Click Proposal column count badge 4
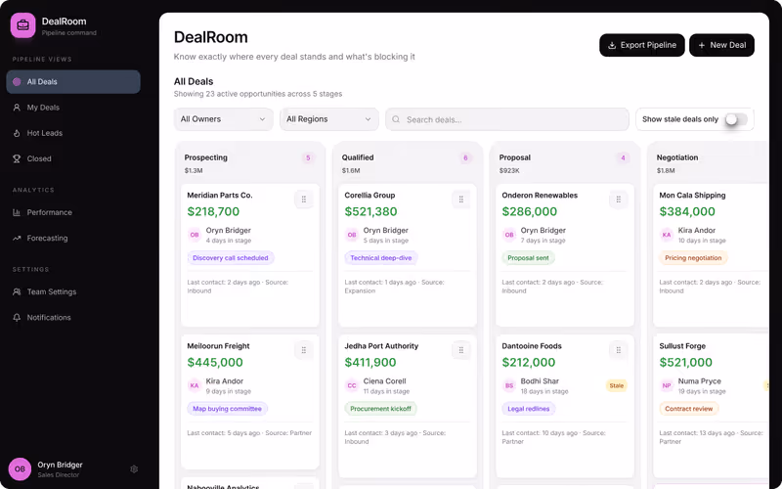This screenshot has height=489, width=782. coord(623,158)
